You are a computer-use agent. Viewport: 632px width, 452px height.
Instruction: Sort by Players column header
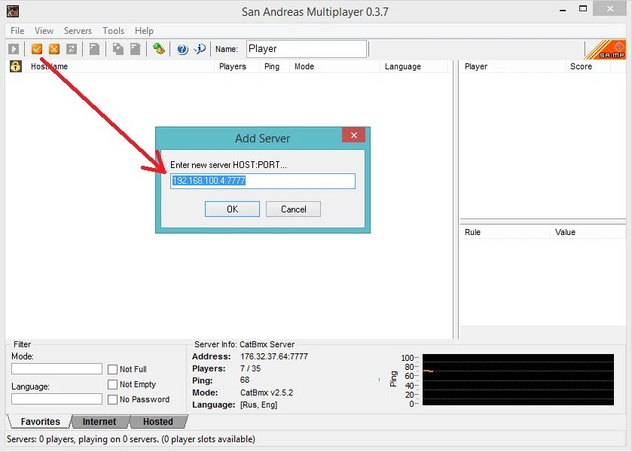(237, 66)
